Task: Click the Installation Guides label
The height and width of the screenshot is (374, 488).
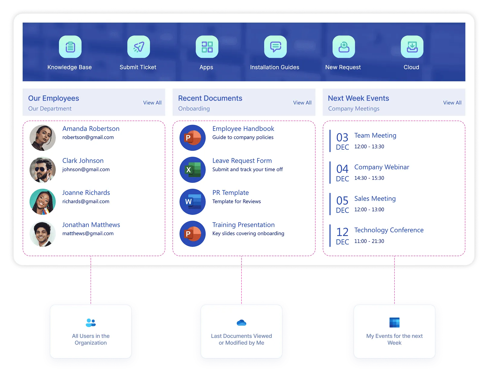Action: point(275,67)
